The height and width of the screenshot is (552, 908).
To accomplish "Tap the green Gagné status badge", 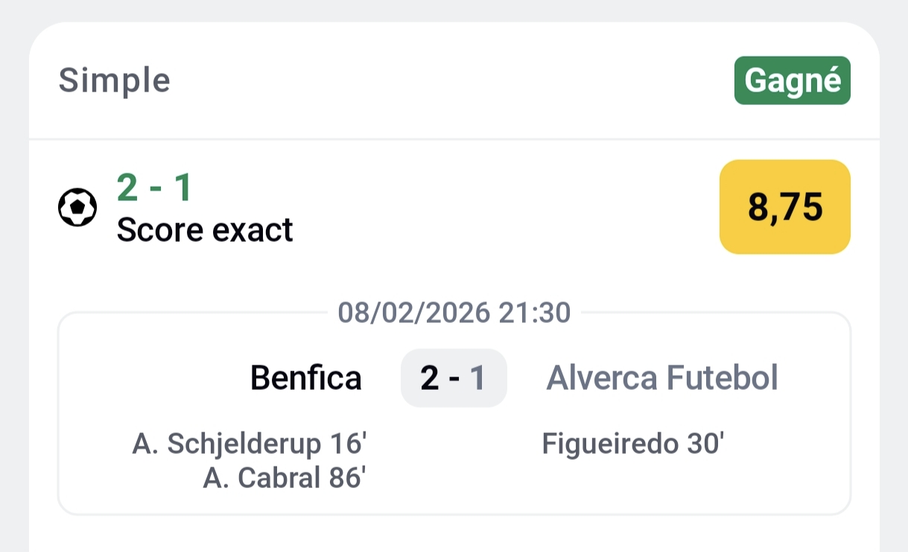I will (x=792, y=80).
